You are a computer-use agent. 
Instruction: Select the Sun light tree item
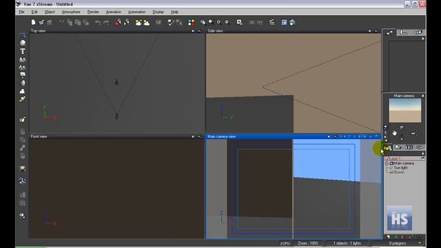(x=401, y=167)
